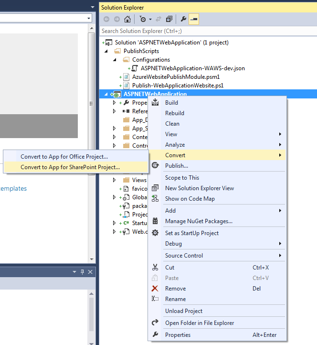317x345 pixels.
Task: Expand the Properties tree node
Action: tap(114, 103)
